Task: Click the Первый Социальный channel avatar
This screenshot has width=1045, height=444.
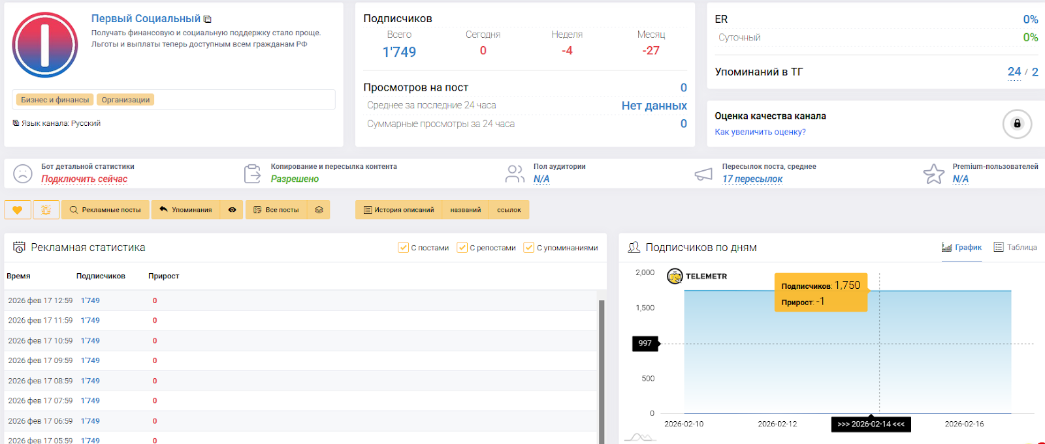Action: [45, 45]
